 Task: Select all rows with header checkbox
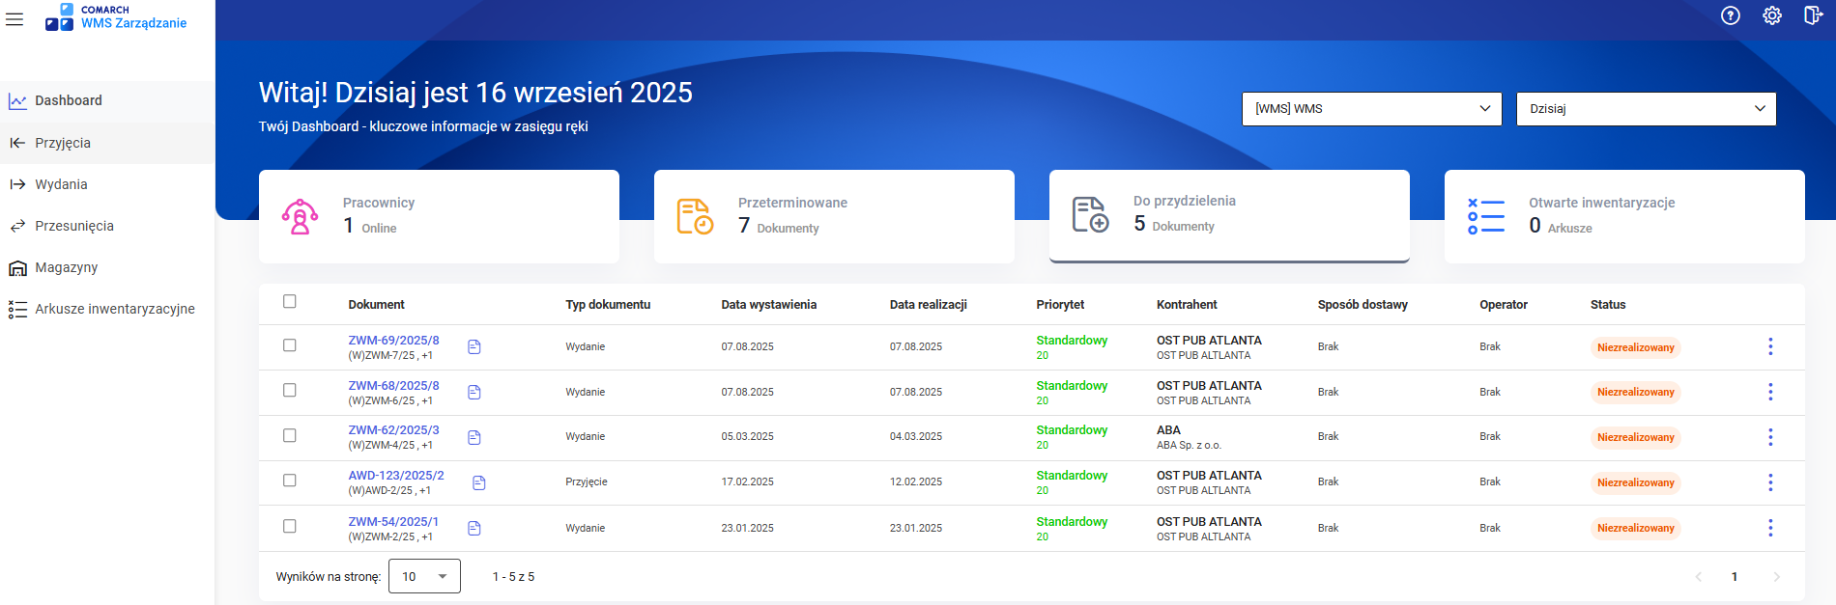pos(290,302)
